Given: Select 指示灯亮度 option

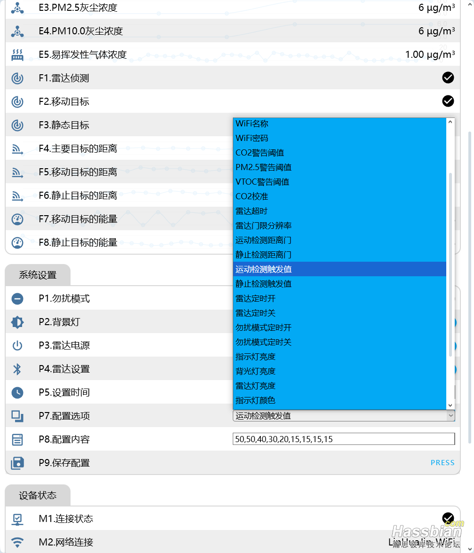Looking at the screenshot, I should pos(340,357).
